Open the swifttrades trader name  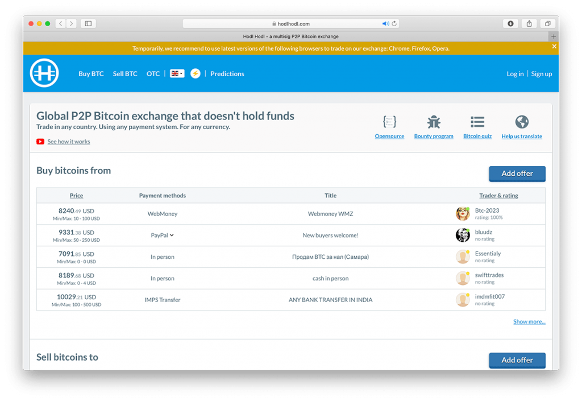(x=489, y=275)
